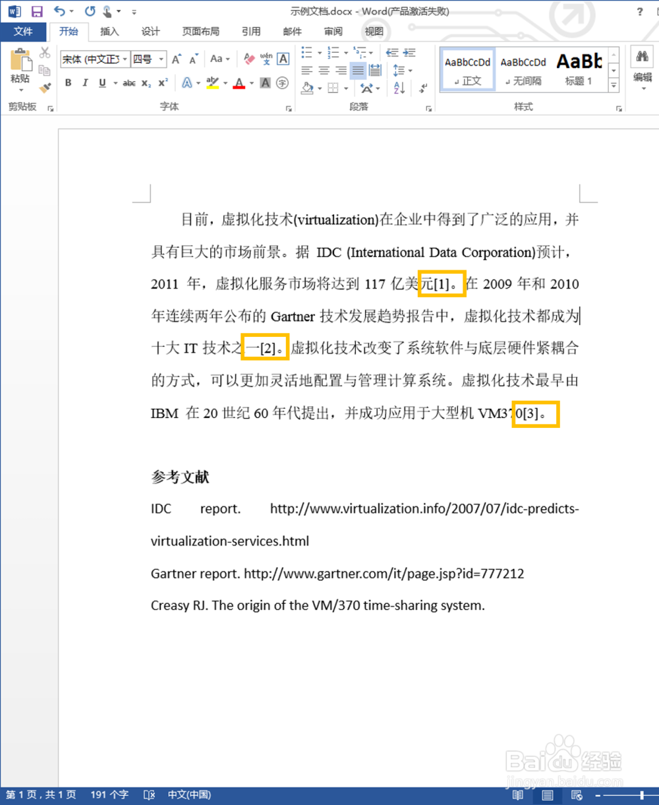The image size is (659, 805).
Task: Switch to 设计 ribbon tab
Action: pyautogui.click(x=150, y=32)
